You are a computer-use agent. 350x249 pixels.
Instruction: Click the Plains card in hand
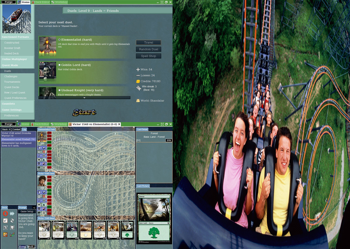[x=85, y=230]
